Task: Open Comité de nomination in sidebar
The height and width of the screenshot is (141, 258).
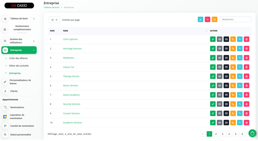Action: pos(22,126)
